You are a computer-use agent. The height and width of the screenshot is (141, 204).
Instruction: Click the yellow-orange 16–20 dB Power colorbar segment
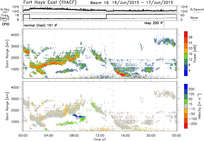click(186, 51)
